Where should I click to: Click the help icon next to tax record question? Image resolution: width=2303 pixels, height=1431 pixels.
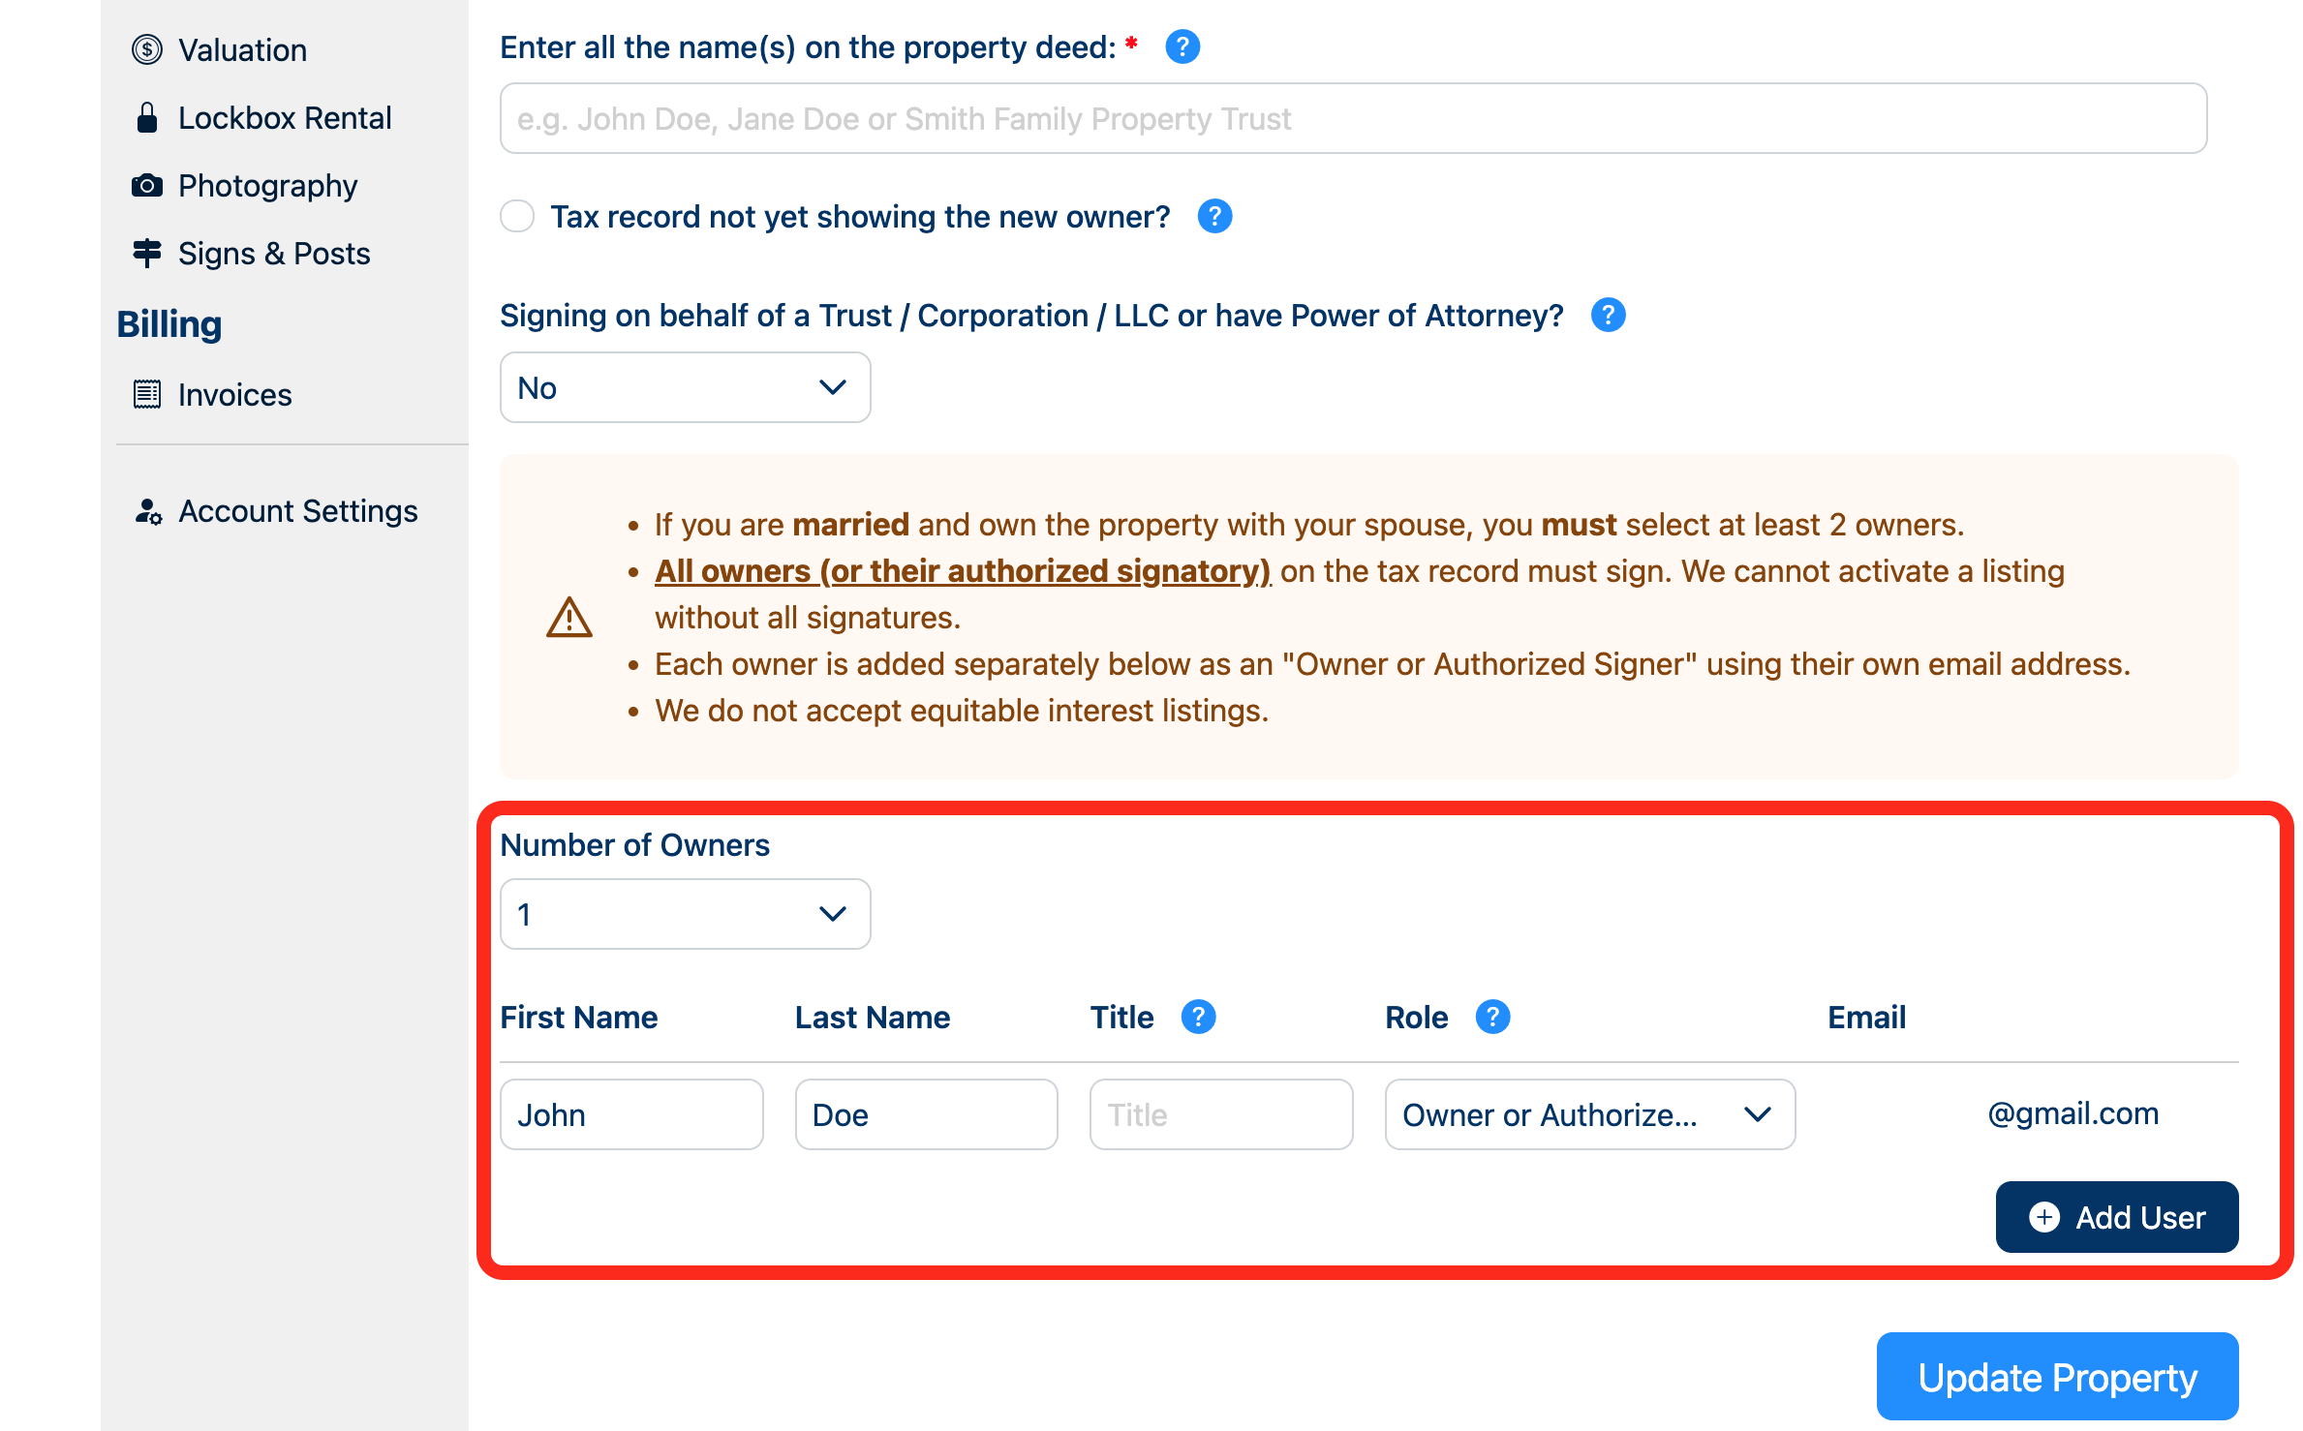[1214, 216]
